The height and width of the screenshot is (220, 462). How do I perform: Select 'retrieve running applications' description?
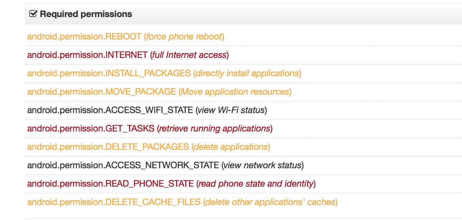tap(215, 128)
